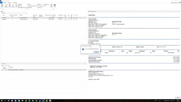The width and height of the screenshot is (181, 102).
Task: Switch to the ACTIONS ribbon tab
Action: click(x=9, y=3)
